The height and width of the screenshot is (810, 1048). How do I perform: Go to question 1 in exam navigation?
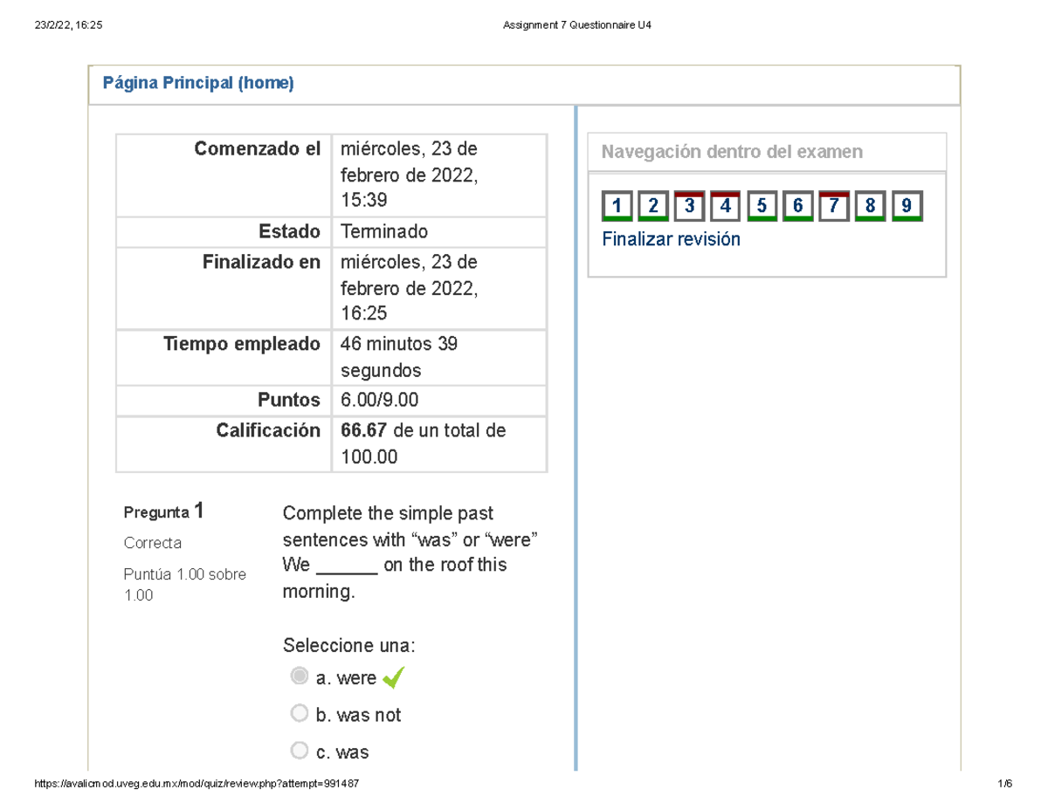pos(617,206)
